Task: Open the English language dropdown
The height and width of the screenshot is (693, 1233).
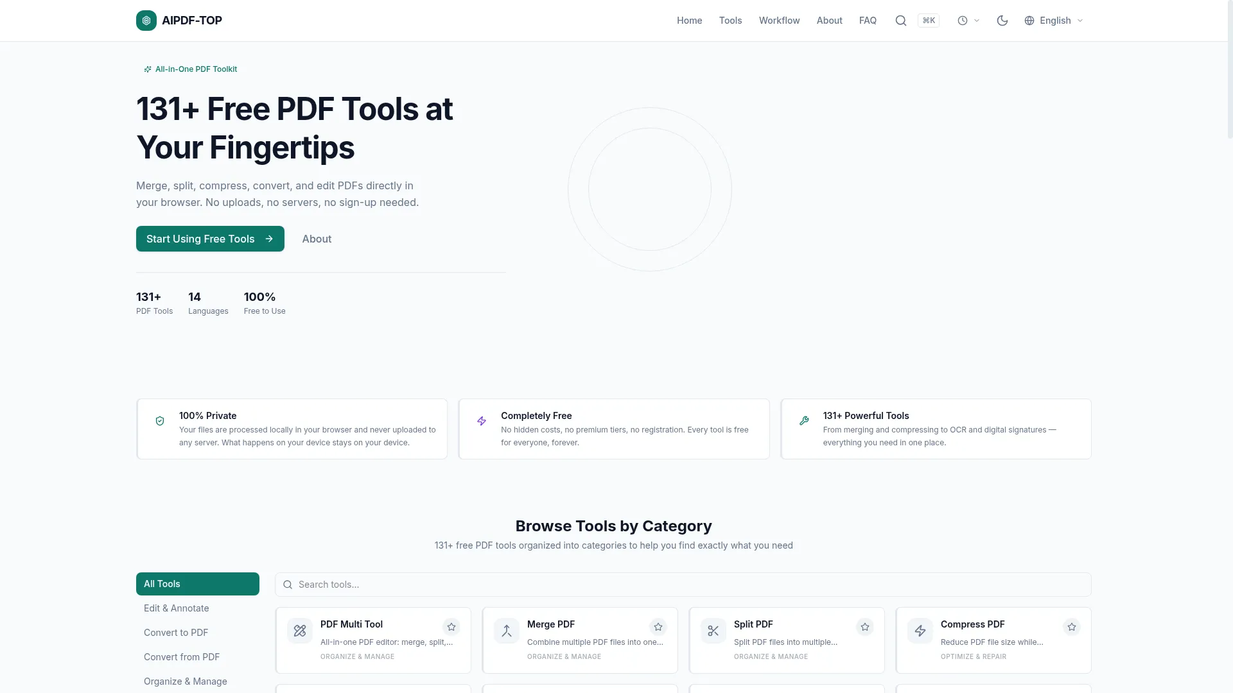Action: click(x=1054, y=21)
